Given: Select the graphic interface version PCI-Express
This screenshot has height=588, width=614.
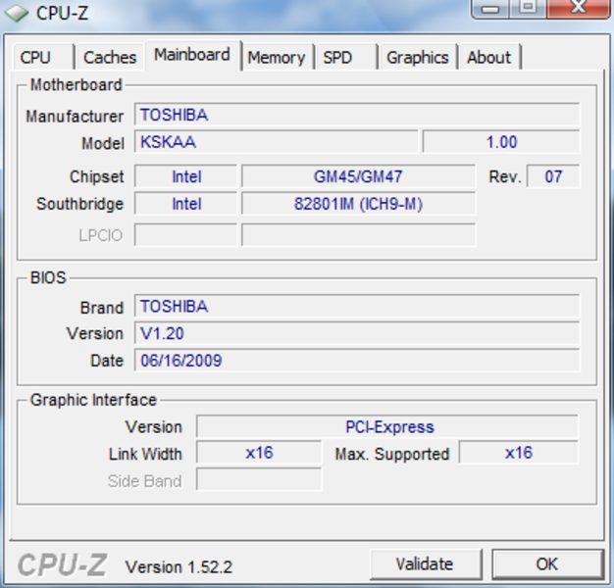Looking at the screenshot, I should pyautogui.click(x=386, y=426).
